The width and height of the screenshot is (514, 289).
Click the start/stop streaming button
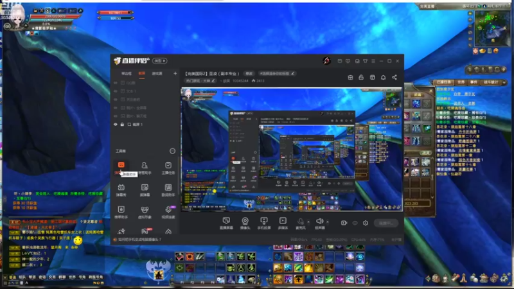pos(386,223)
